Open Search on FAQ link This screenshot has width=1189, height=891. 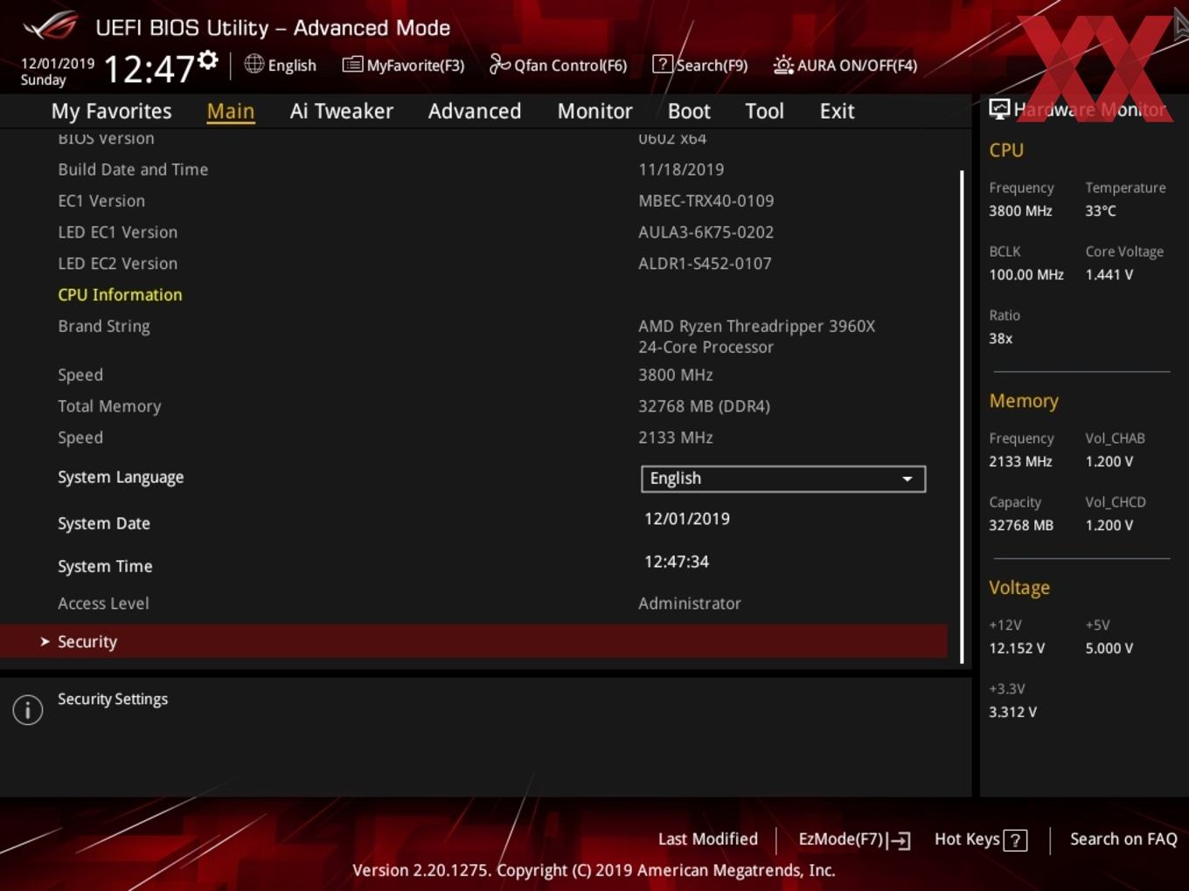[x=1123, y=839]
